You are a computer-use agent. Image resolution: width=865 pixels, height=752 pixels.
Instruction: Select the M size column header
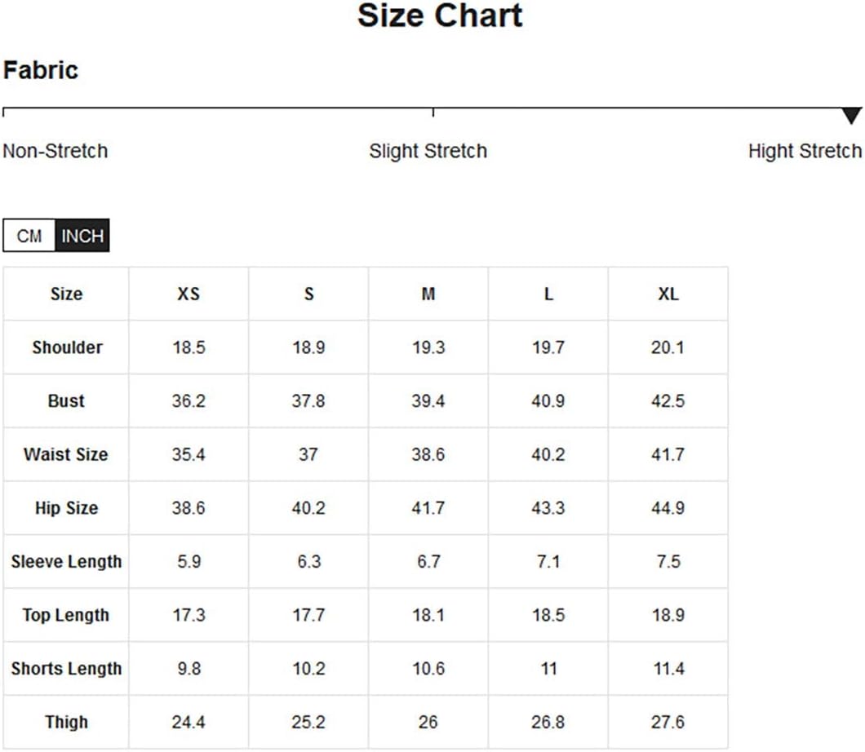click(x=428, y=294)
